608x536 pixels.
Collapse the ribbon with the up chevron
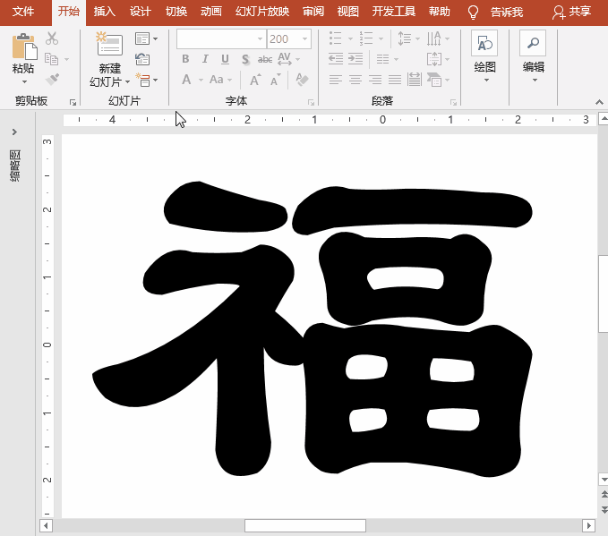[599, 102]
